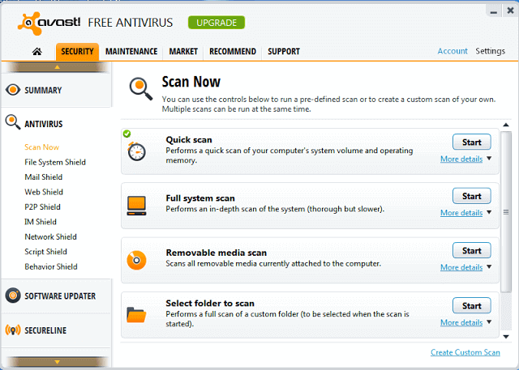Open the Summary section in sidebar

[x=42, y=90]
